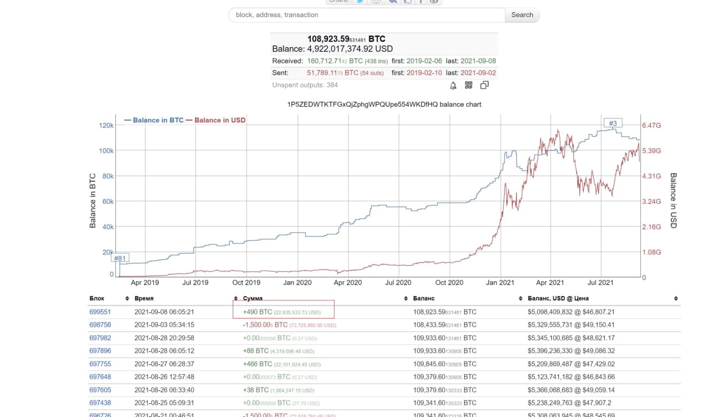Click the Unspent outputs: 384 text

tap(305, 85)
